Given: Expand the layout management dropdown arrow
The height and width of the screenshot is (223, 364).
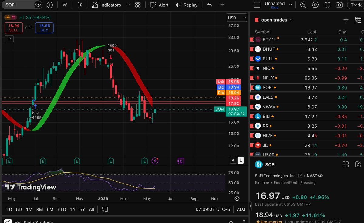Looking at the screenshot, I should click(290, 5).
